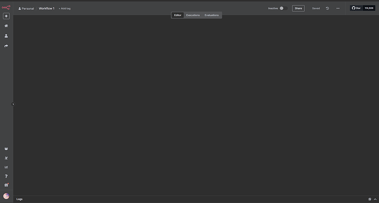Click the Workflow 1 name field
The image size is (379, 203).
point(47,8)
